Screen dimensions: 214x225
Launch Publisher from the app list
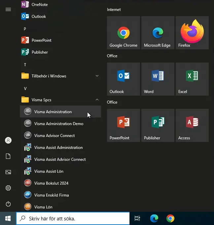[x=60, y=52]
